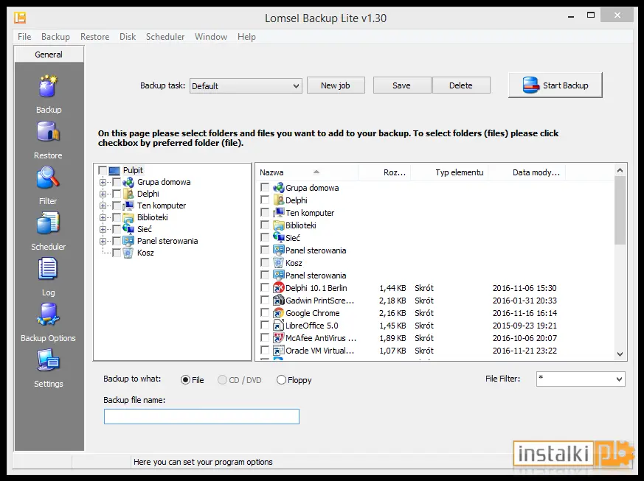Viewport: 644px width, 481px height.
Task: Sort the list by the Nazwa column header
Action: coord(307,172)
